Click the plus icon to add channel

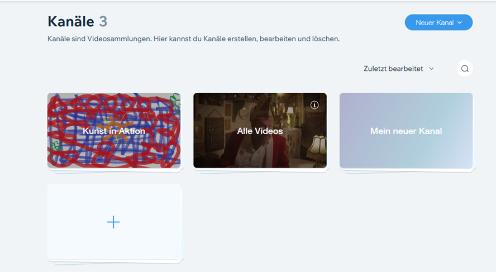click(113, 222)
